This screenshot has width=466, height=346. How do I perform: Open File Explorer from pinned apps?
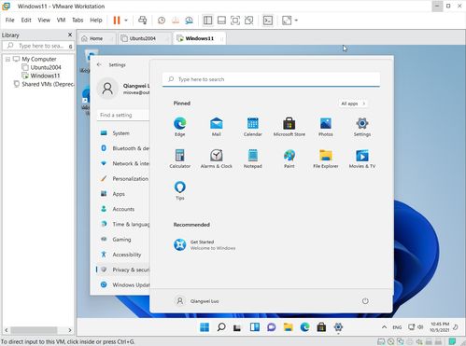tap(326, 159)
